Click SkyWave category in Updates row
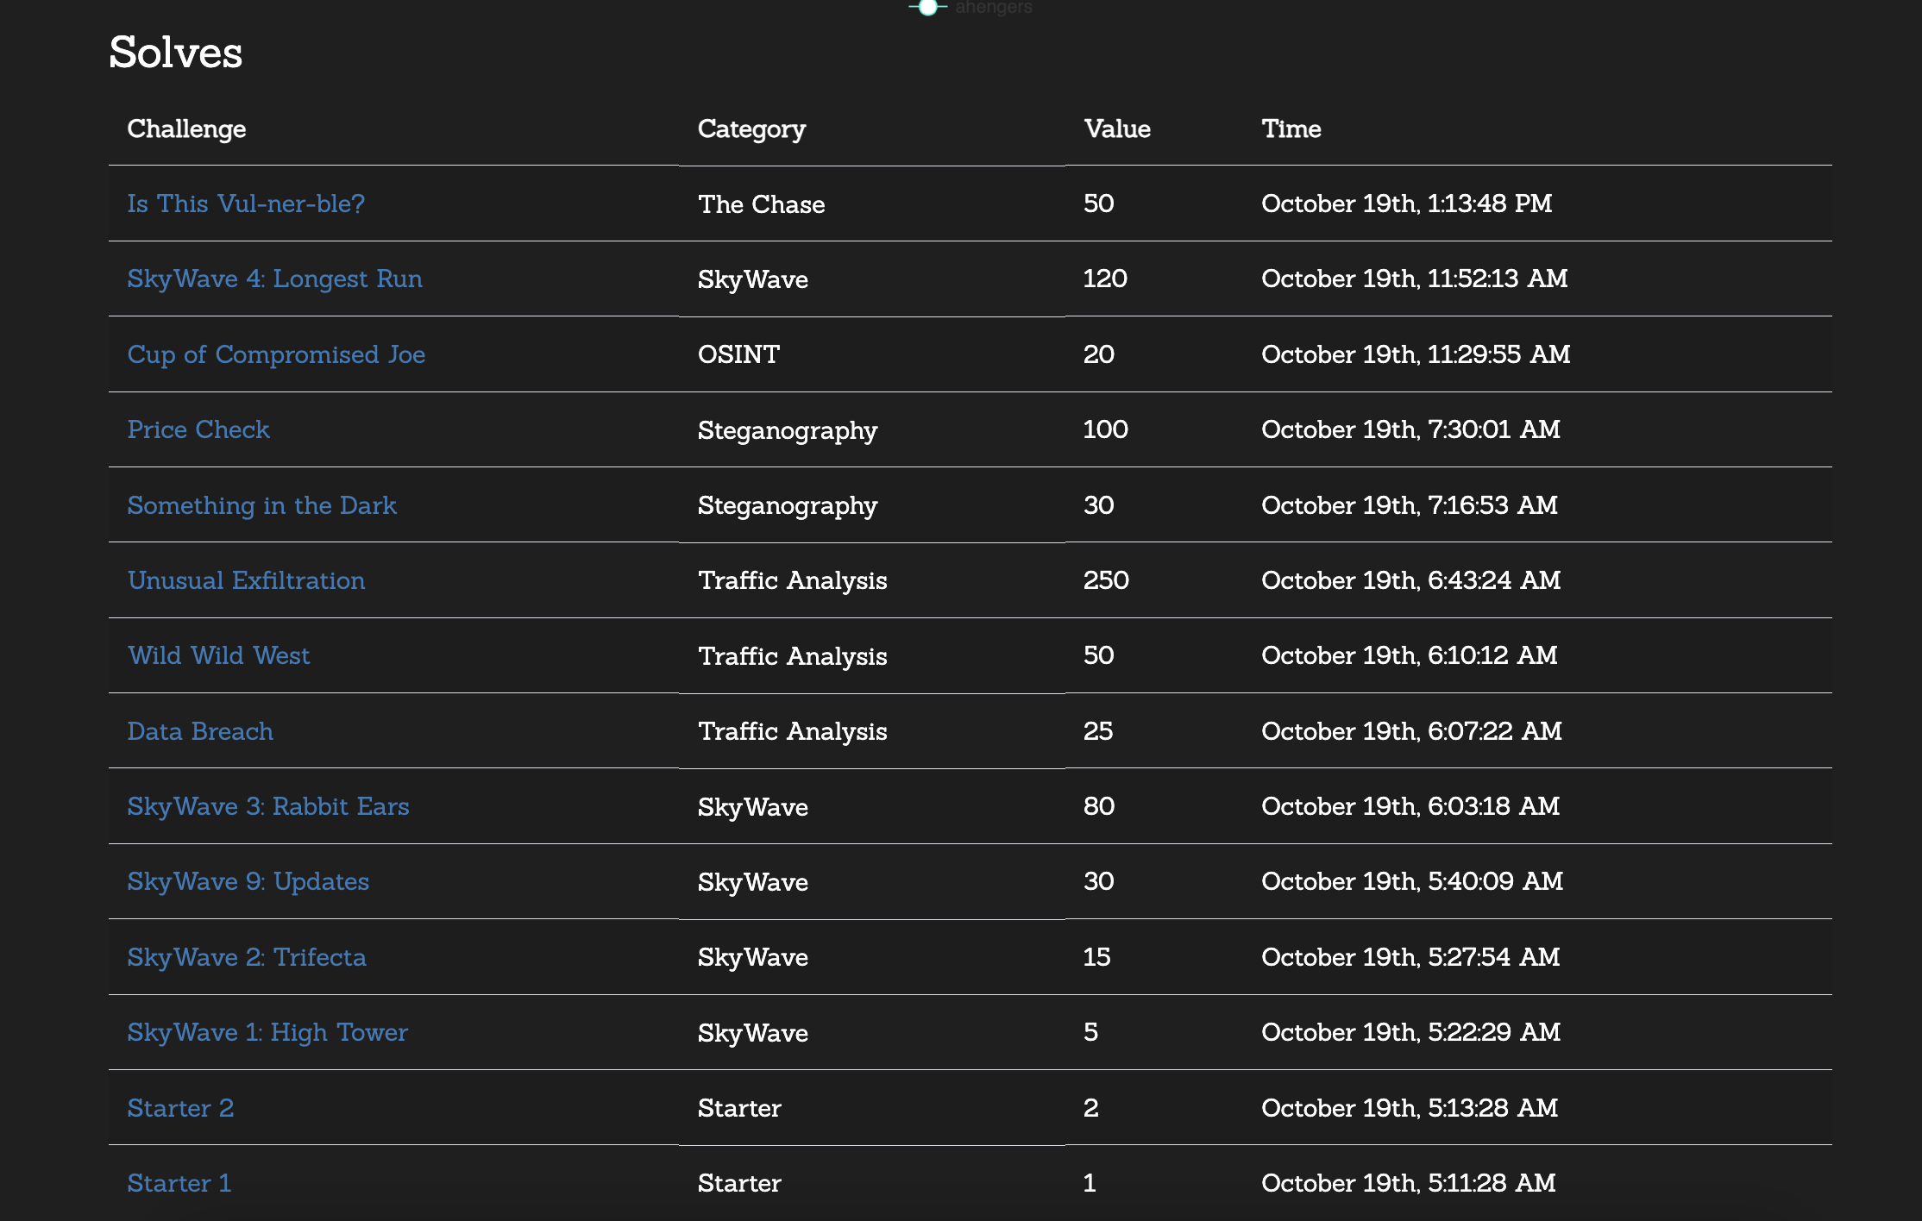Viewport: 1922px width, 1221px height. click(752, 882)
